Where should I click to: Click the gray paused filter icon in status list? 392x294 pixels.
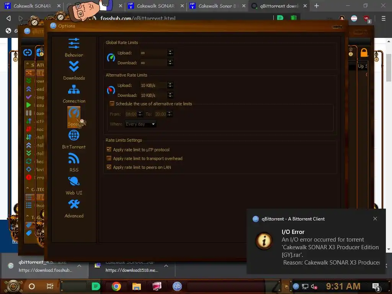point(29,113)
